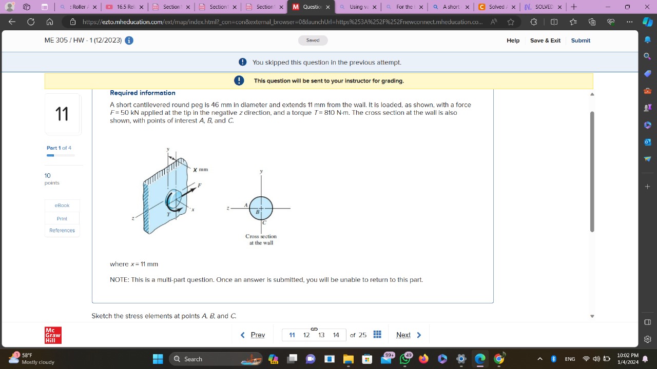Image resolution: width=657 pixels, height=369 pixels.
Task: Open Outlook from the Edge sidebar
Action: click(647, 142)
